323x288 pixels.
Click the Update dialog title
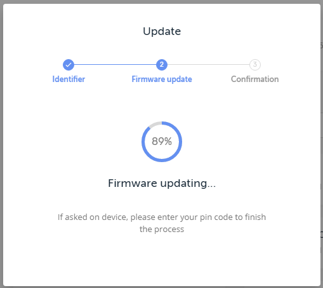pos(162,31)
